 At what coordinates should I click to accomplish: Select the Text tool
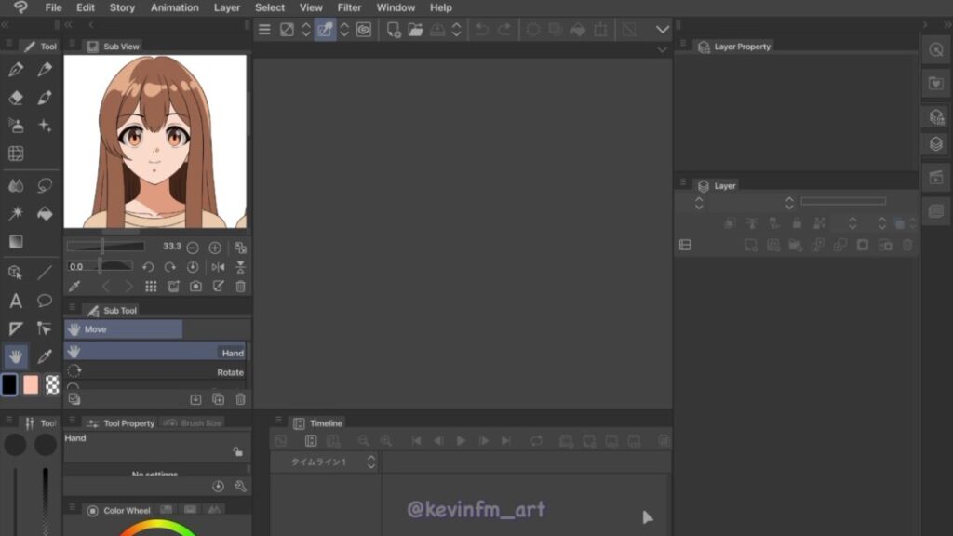click(x=16, y=301)
